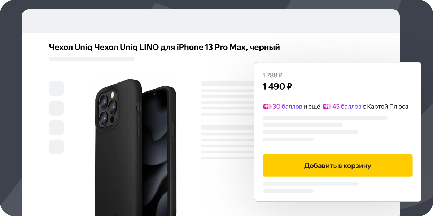Click the с Картой Плюса text

click(385, 107)
